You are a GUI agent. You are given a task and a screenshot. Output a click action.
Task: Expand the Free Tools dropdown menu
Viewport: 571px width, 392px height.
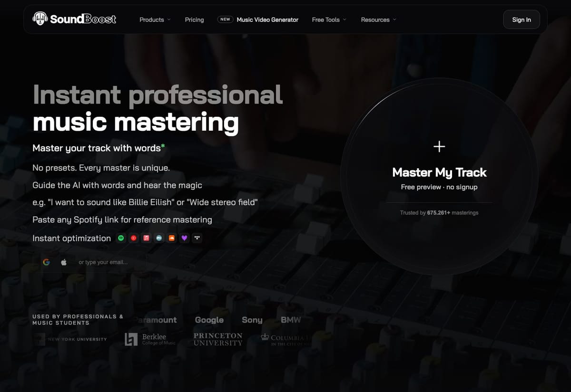329,19
